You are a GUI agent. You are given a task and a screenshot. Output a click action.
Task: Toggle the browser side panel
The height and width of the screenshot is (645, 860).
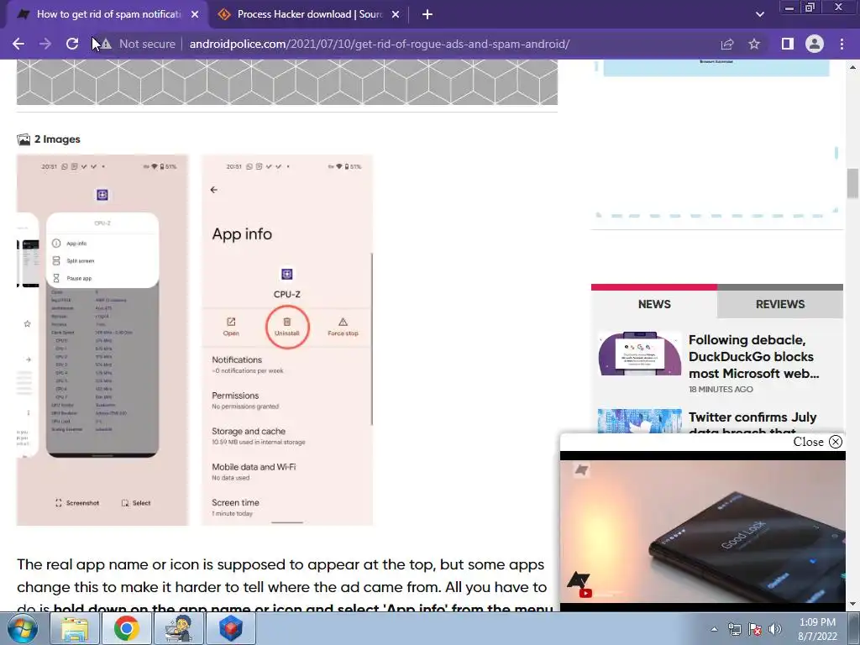tap(787, 44)
